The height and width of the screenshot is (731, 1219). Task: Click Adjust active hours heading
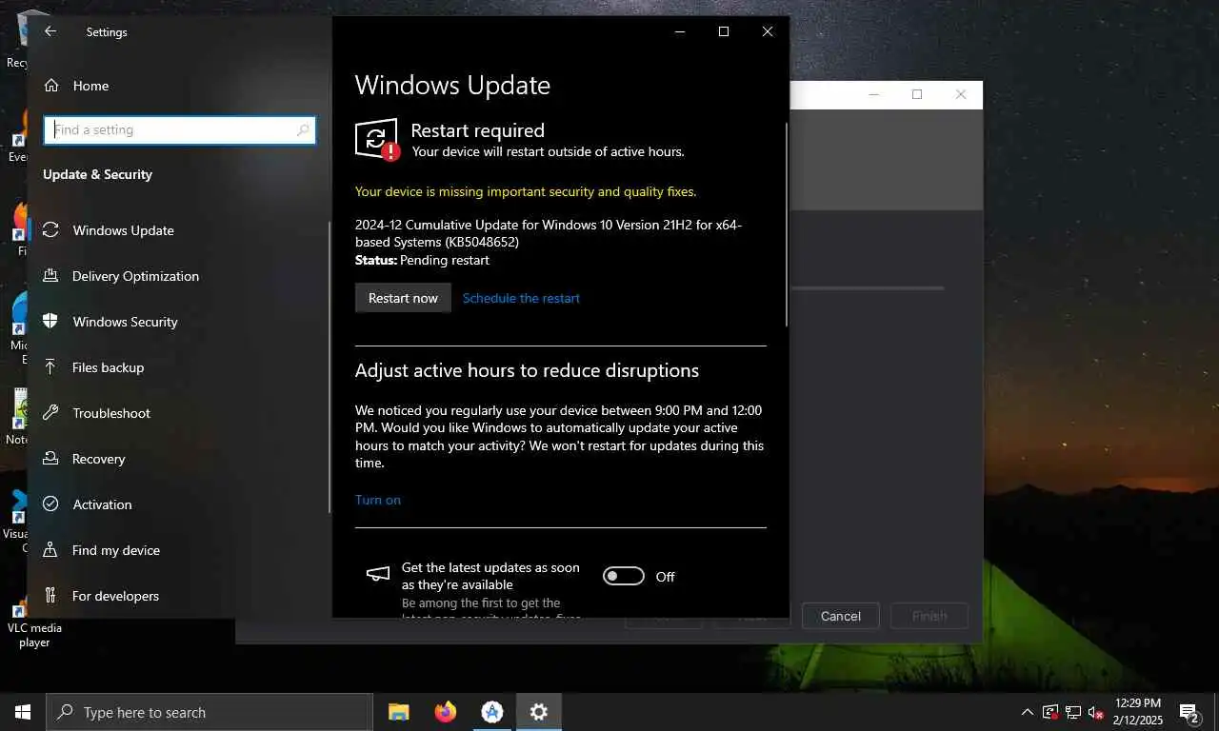[x=527, y=370]
